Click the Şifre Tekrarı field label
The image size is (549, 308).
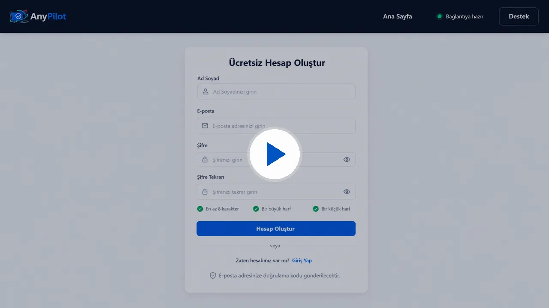[211, 177]
